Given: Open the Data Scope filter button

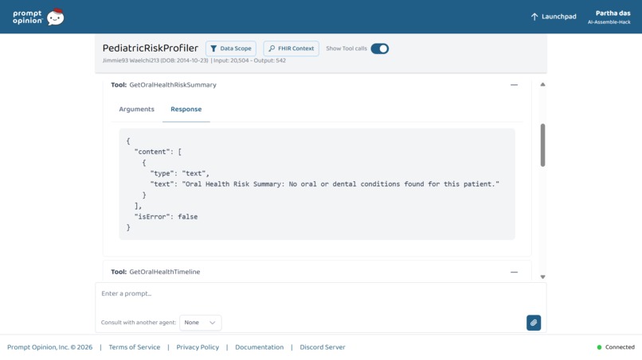Looking at the screenshot, I should (231, 48).
